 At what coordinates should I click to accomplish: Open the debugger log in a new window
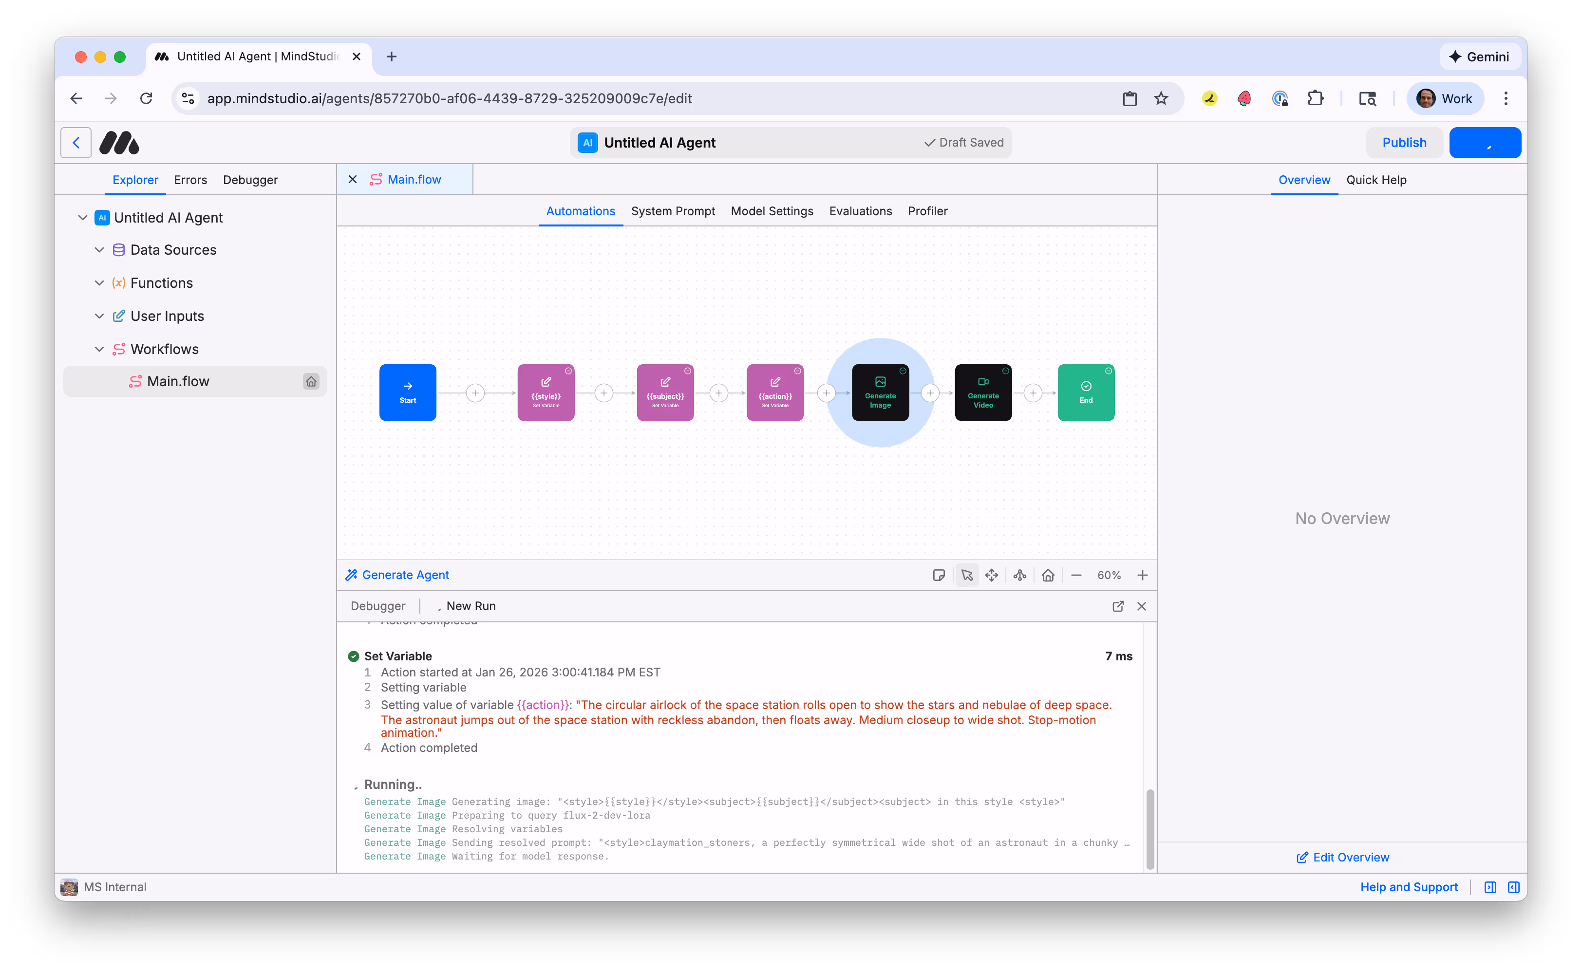coord(1118,605)
